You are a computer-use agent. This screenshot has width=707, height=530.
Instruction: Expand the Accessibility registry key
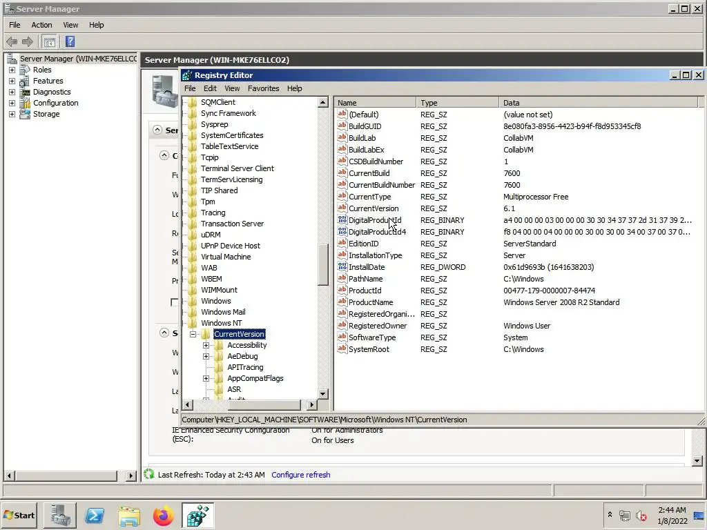pyautogui.click(x=206, y=345)
